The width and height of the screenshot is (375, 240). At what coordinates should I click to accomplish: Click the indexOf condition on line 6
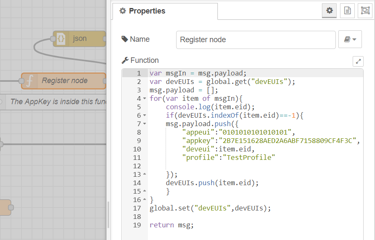pos(234,115)
